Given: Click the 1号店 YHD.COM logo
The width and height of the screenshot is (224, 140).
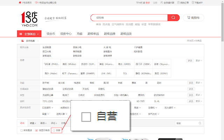Looking at the screenshot, I should click(x=29, y=19).
